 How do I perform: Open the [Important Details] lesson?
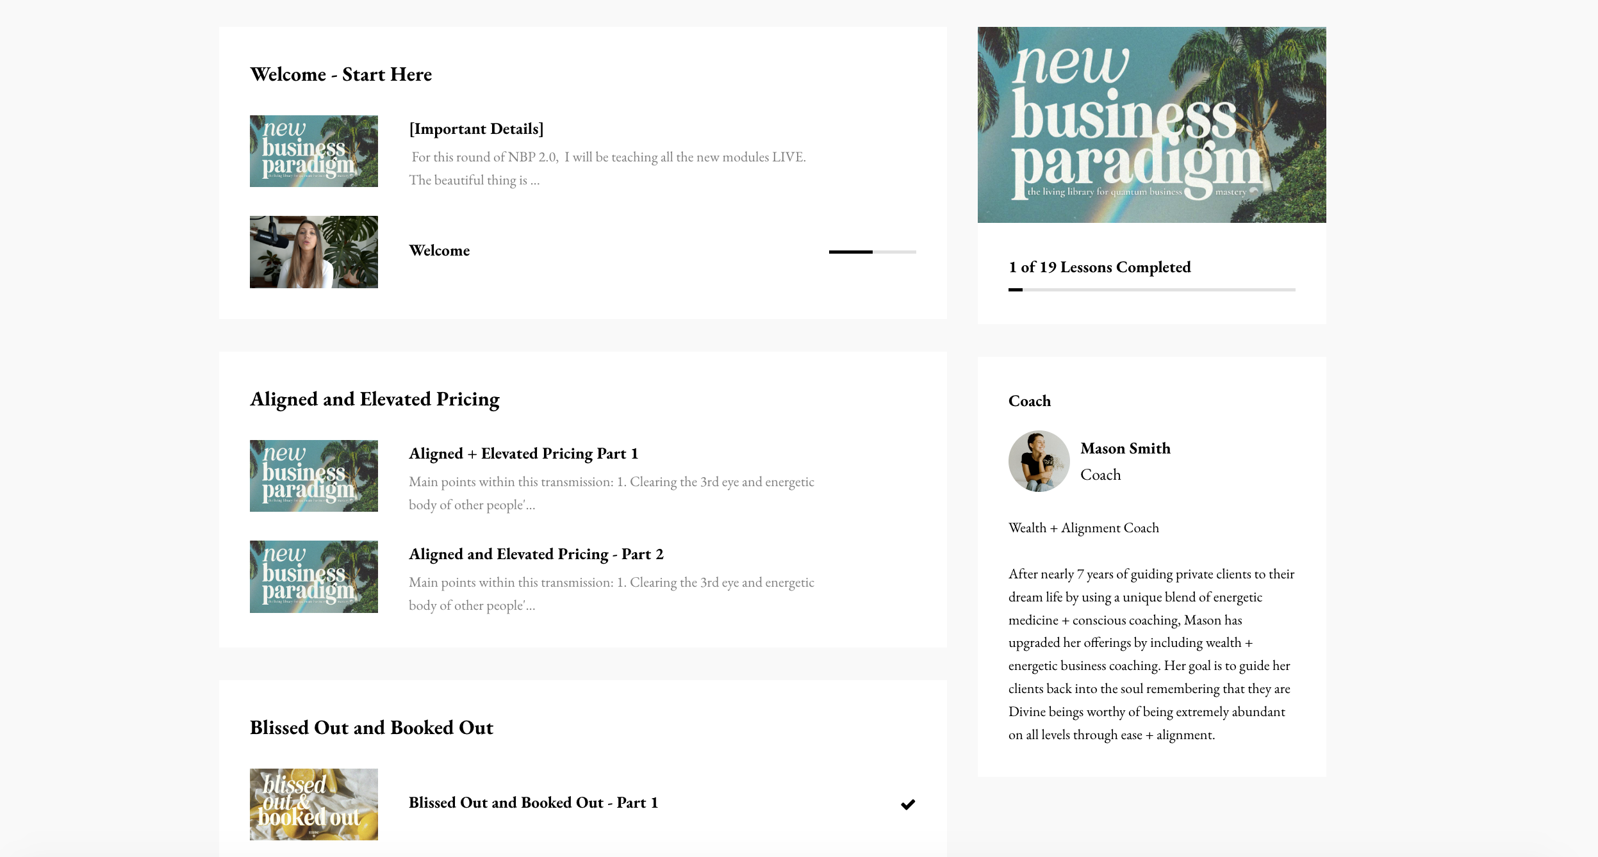[476, 129]
